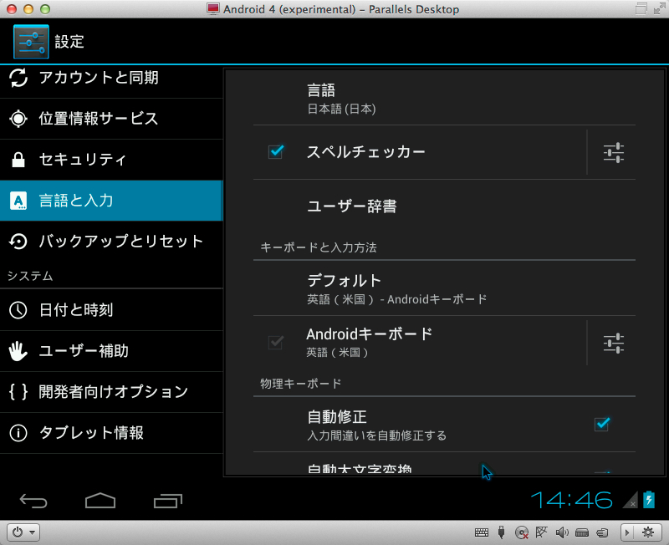
Task: Select 言語と入力 sidebar item
Action: pyautogui.click(x=111, y=201)
